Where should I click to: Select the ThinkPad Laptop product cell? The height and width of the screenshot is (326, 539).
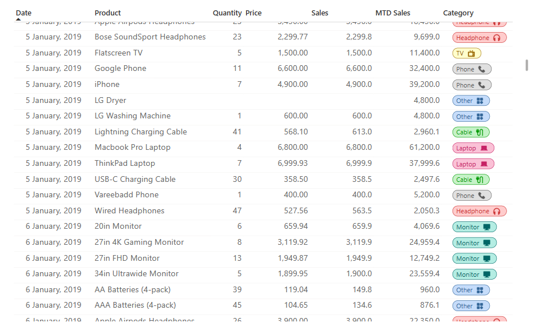pos(125,163)
